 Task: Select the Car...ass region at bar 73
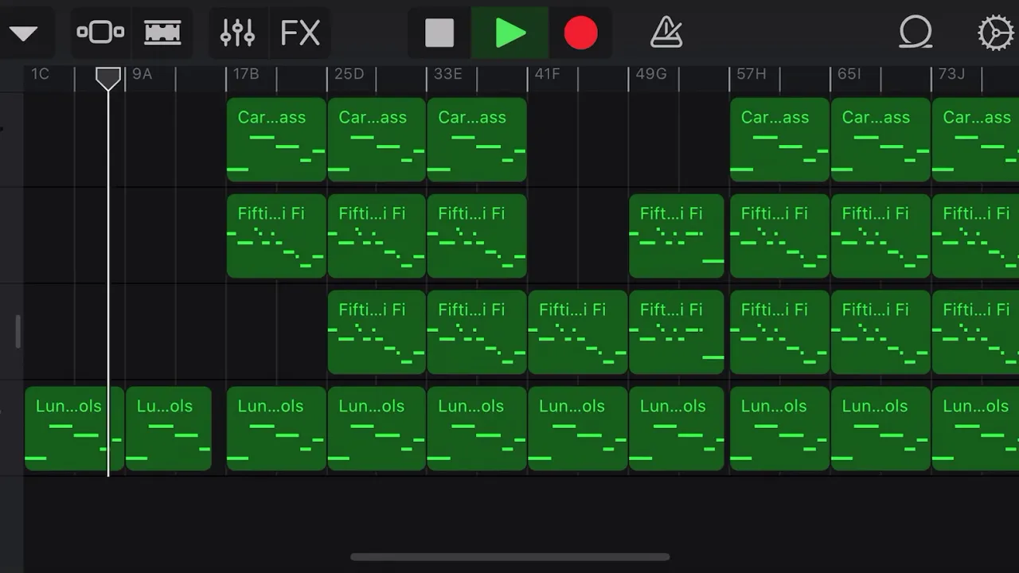pos(975,140)
